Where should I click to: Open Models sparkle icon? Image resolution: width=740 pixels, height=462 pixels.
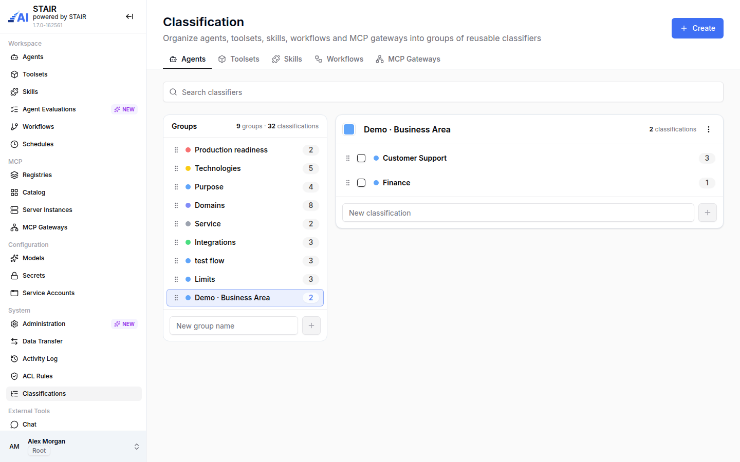(14, 258)
